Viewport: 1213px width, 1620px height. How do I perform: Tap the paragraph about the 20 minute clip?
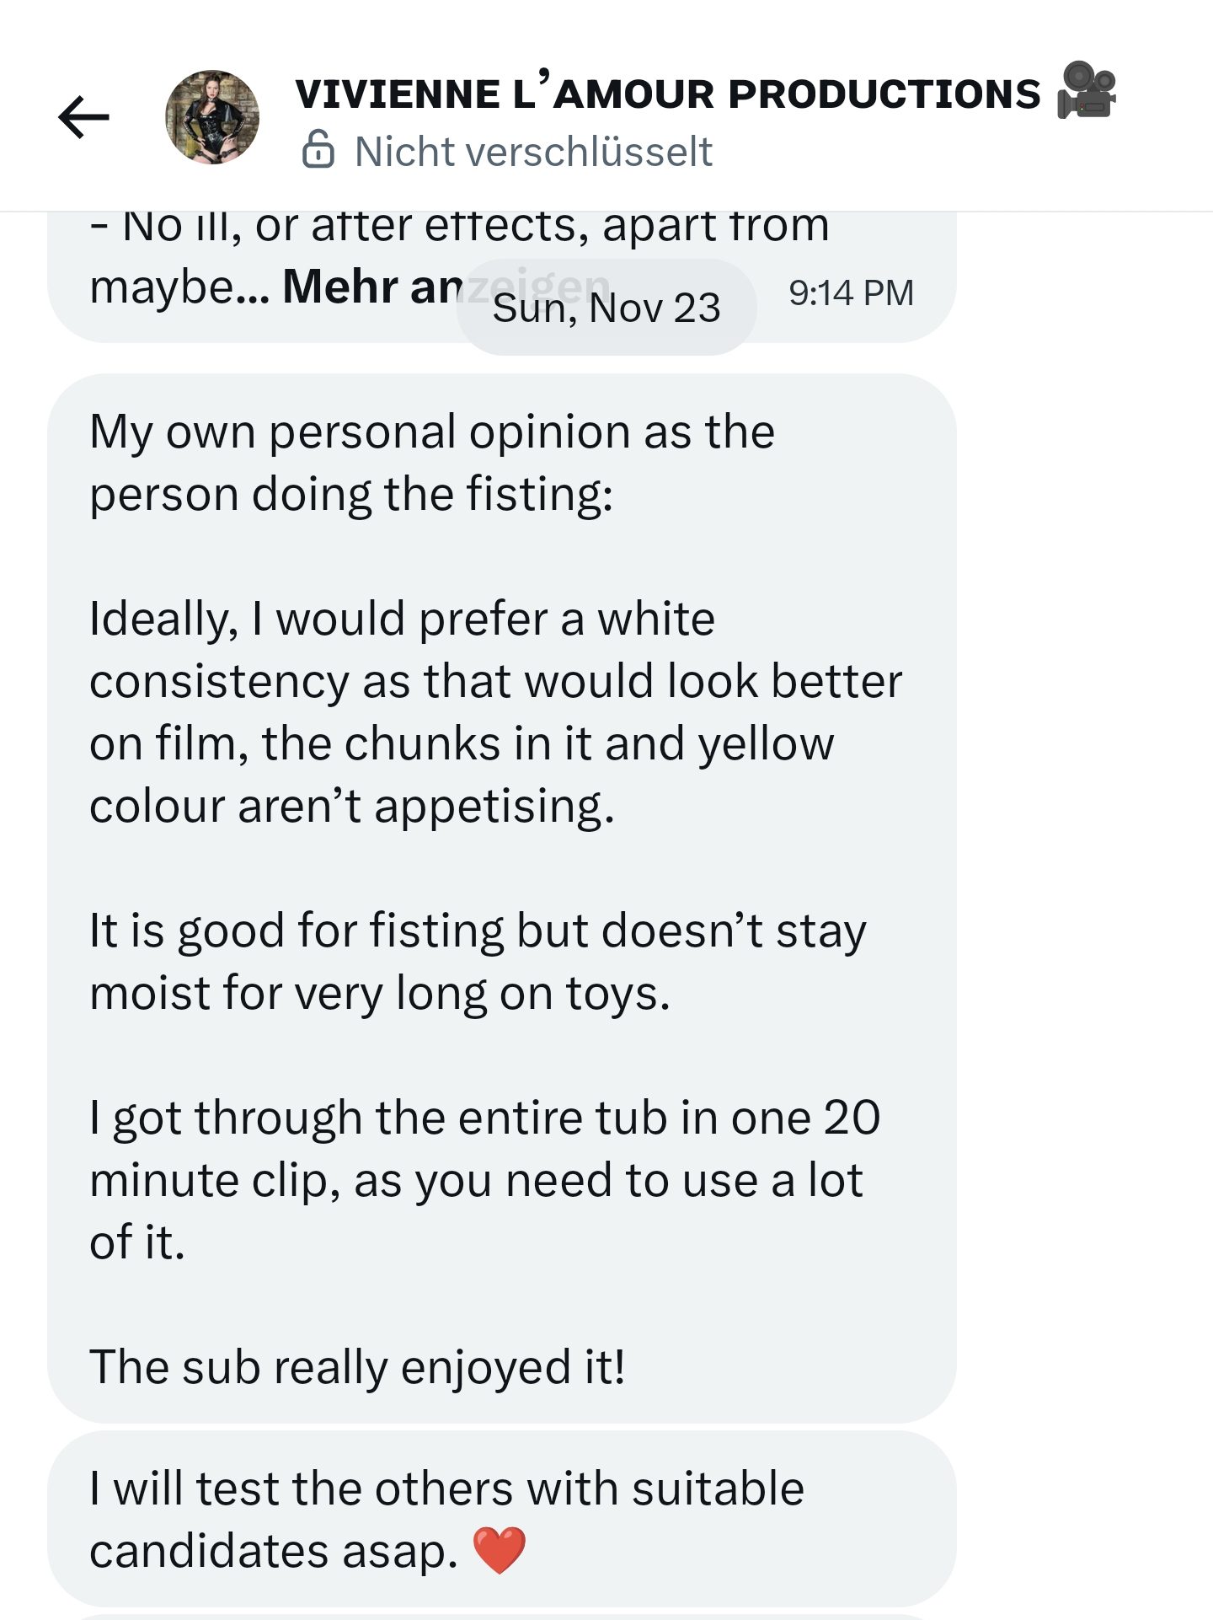coord(484,1179)
